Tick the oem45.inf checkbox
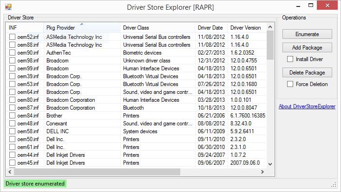Image resolution: width=341 pixels, height=192 pixels. 12,162
